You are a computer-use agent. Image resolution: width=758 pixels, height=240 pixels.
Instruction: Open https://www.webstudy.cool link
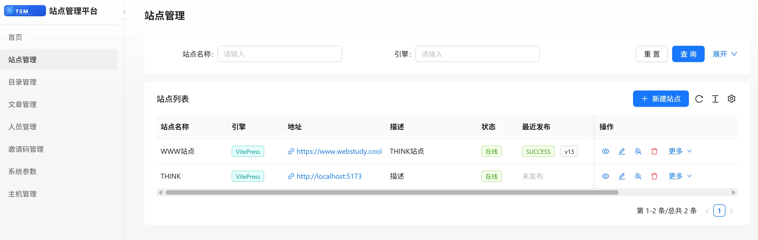tap(339, 151)
